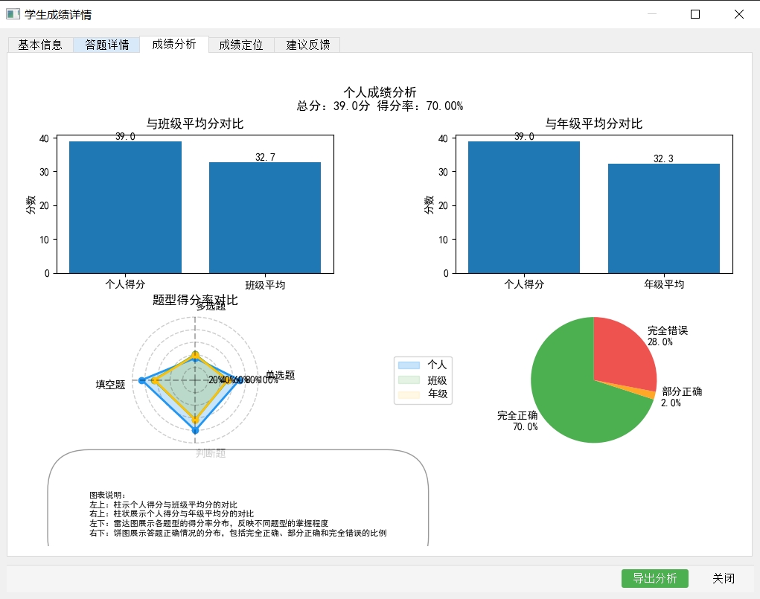The image size is (760, 599).
Task: Click the 个人得分 bar in class comparison
Action: tap(124, 208)
